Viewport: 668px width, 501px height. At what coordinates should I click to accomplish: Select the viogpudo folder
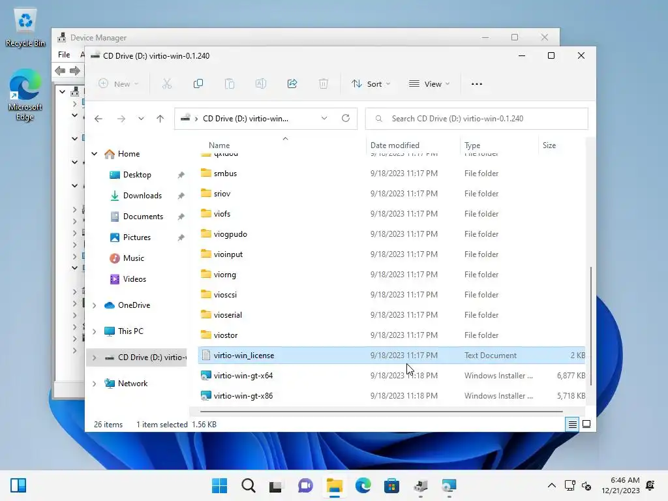pyautogui.click(x=391, y=234)
